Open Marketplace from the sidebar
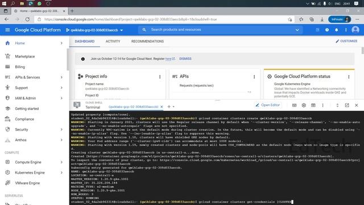This screenshot has height=205, width=364. pyautogui.click(x=25, y=56)
